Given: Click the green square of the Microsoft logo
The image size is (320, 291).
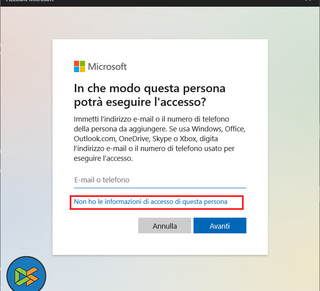Looking at the screenshot, I should 83,64.
